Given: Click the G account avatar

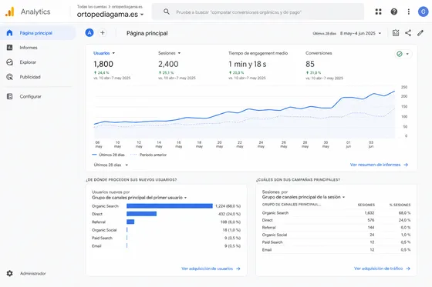Looking at the screenshot, I should point(424,12).
